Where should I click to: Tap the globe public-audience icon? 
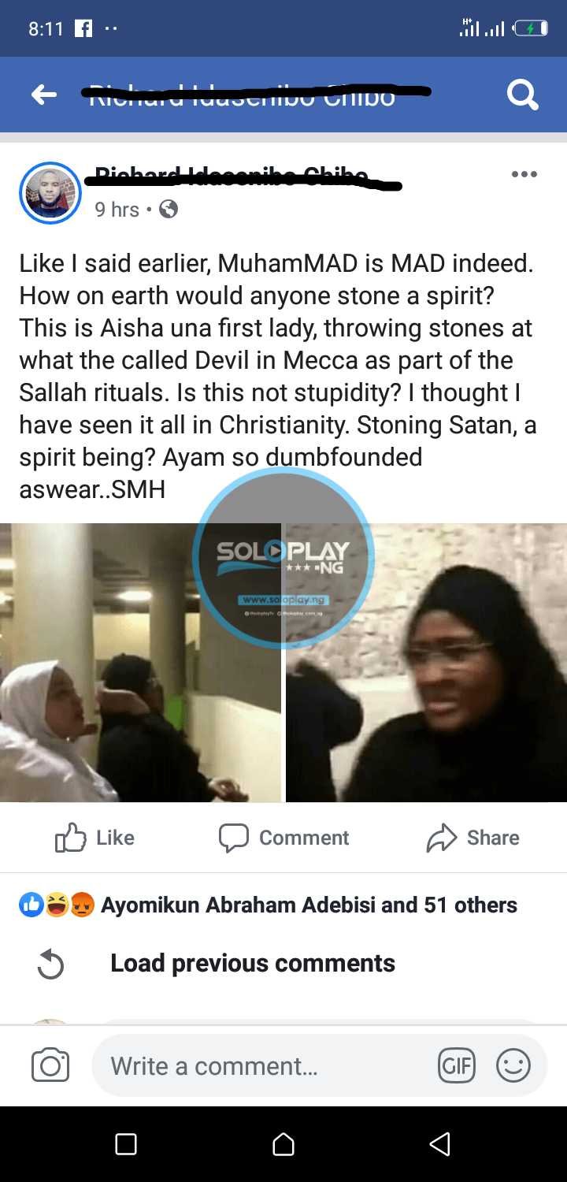pos(169,209)
